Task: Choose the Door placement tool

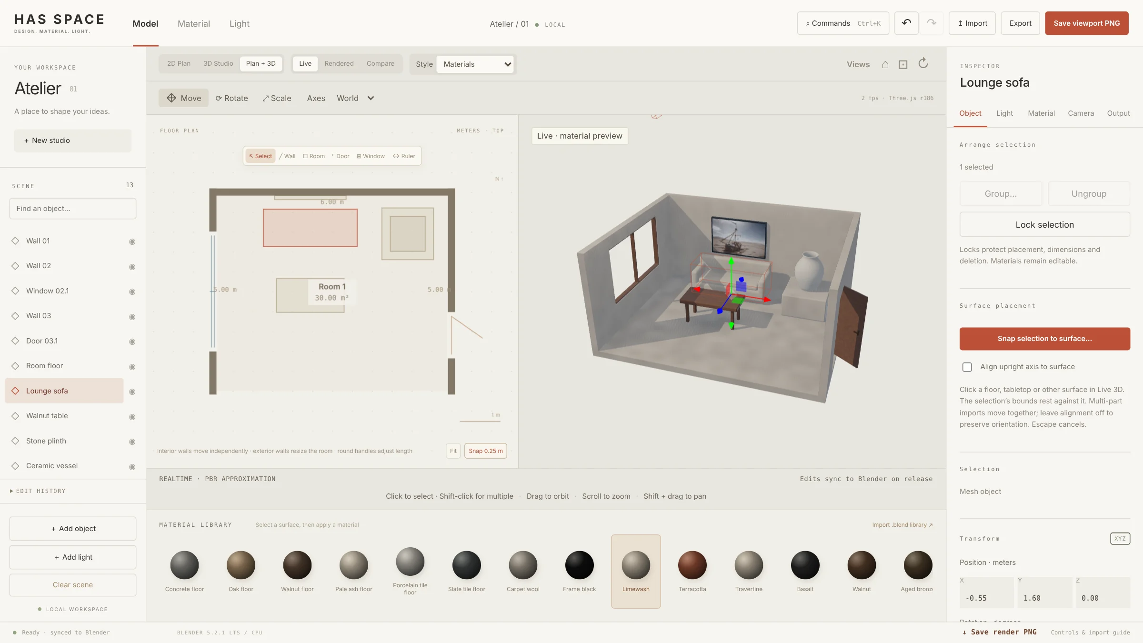Action: [341, 156]
